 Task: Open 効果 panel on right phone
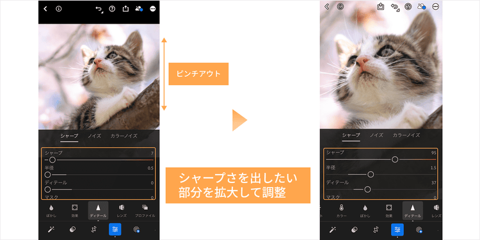[388, 211]
